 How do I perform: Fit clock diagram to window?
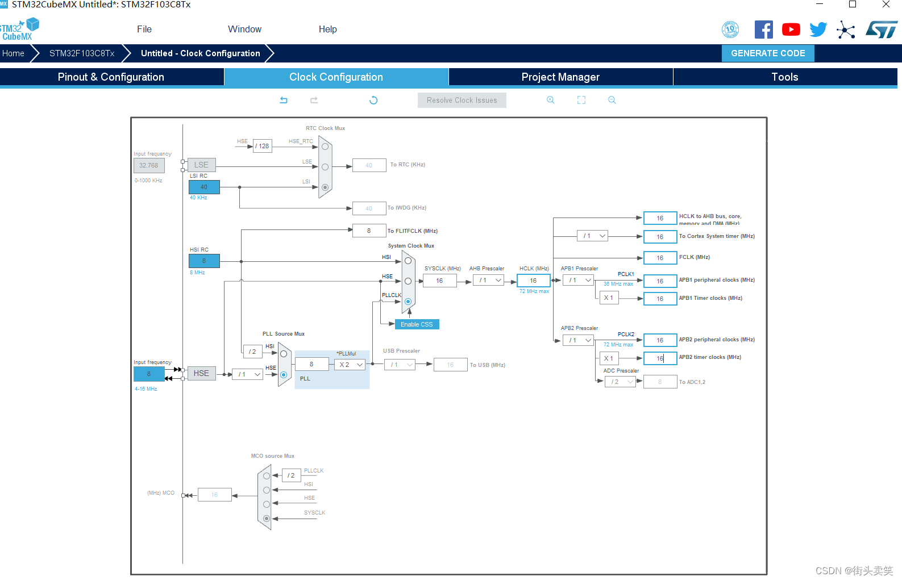[x=581, y=100]
